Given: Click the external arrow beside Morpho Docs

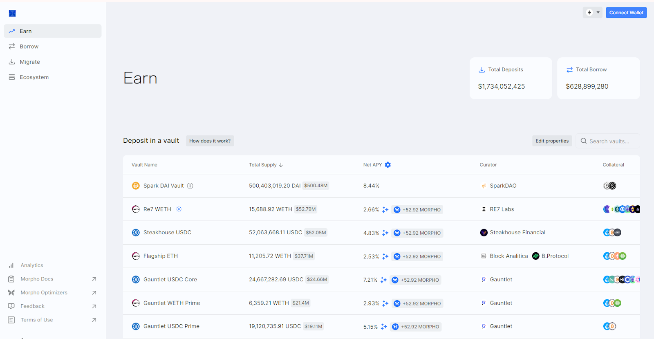Looking at the screenshot, I should (x=94, y=279).
